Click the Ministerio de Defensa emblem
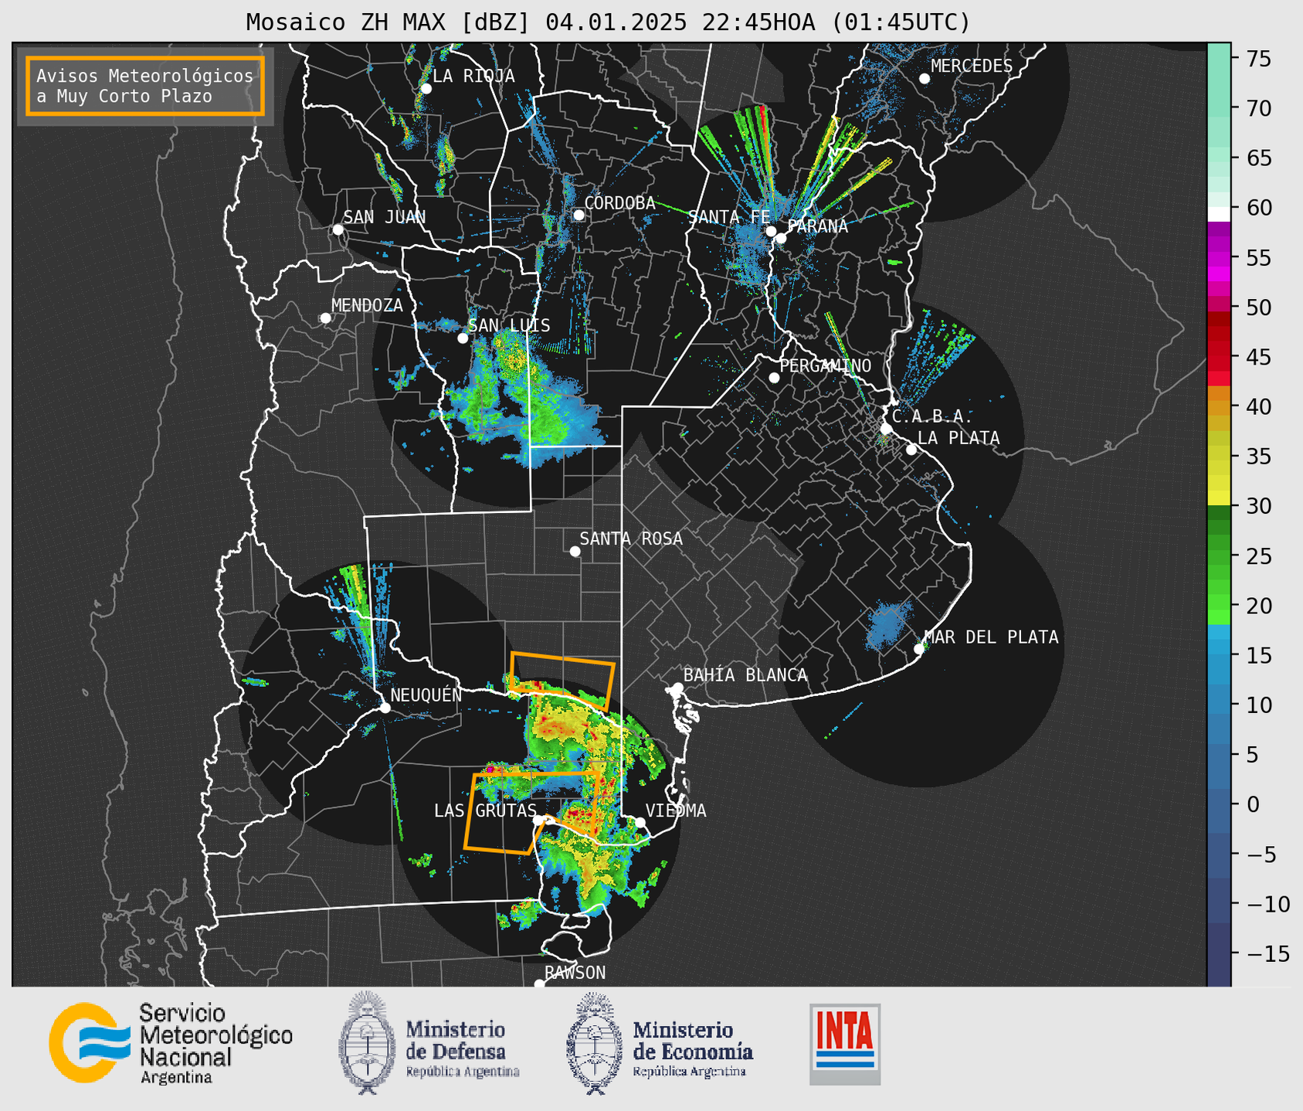Viewport: 1303px width, 1111px height. pyautogui.click(x=368, y=1043)
